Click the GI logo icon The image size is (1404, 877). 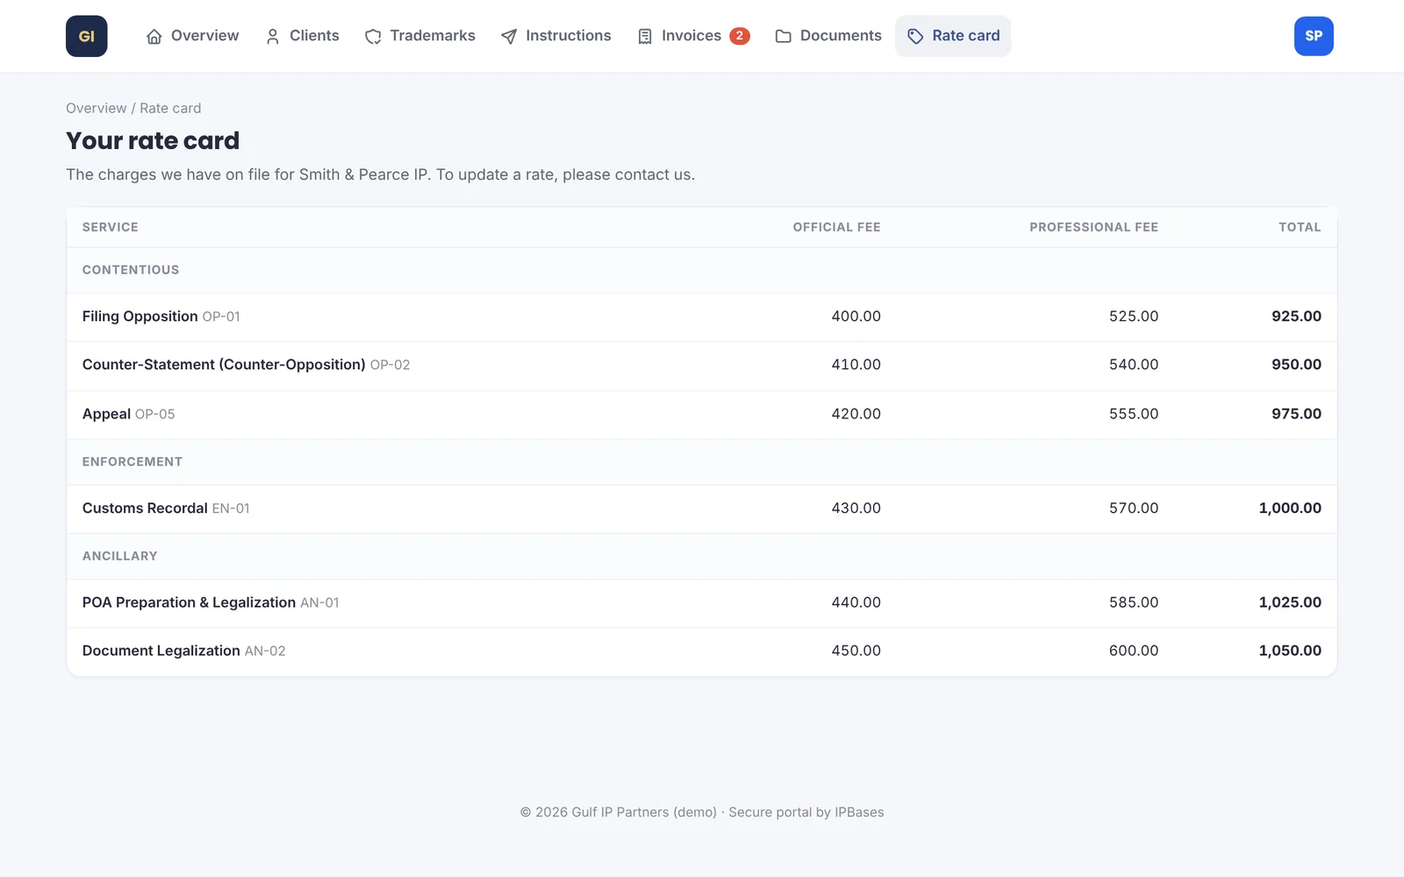tap(86, 36)
